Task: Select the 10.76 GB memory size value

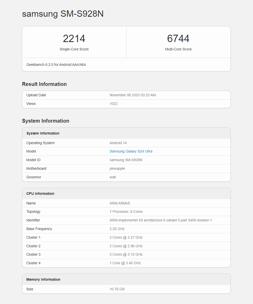Action: [117, 289]
